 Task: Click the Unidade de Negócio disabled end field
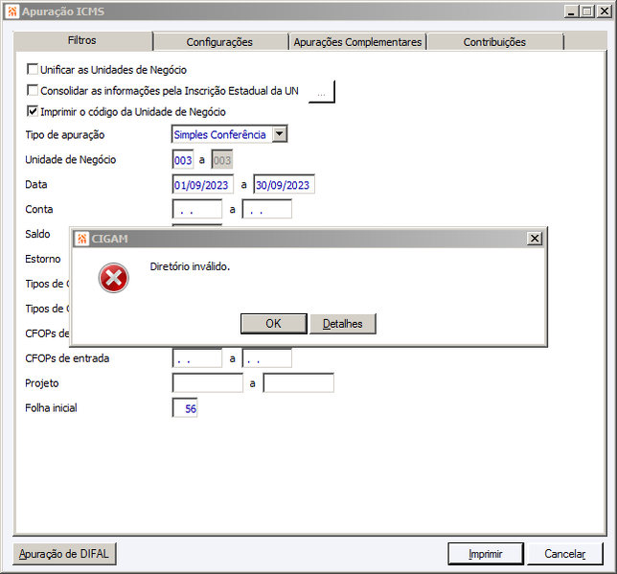pyautogui.click(x=222, y=159)
